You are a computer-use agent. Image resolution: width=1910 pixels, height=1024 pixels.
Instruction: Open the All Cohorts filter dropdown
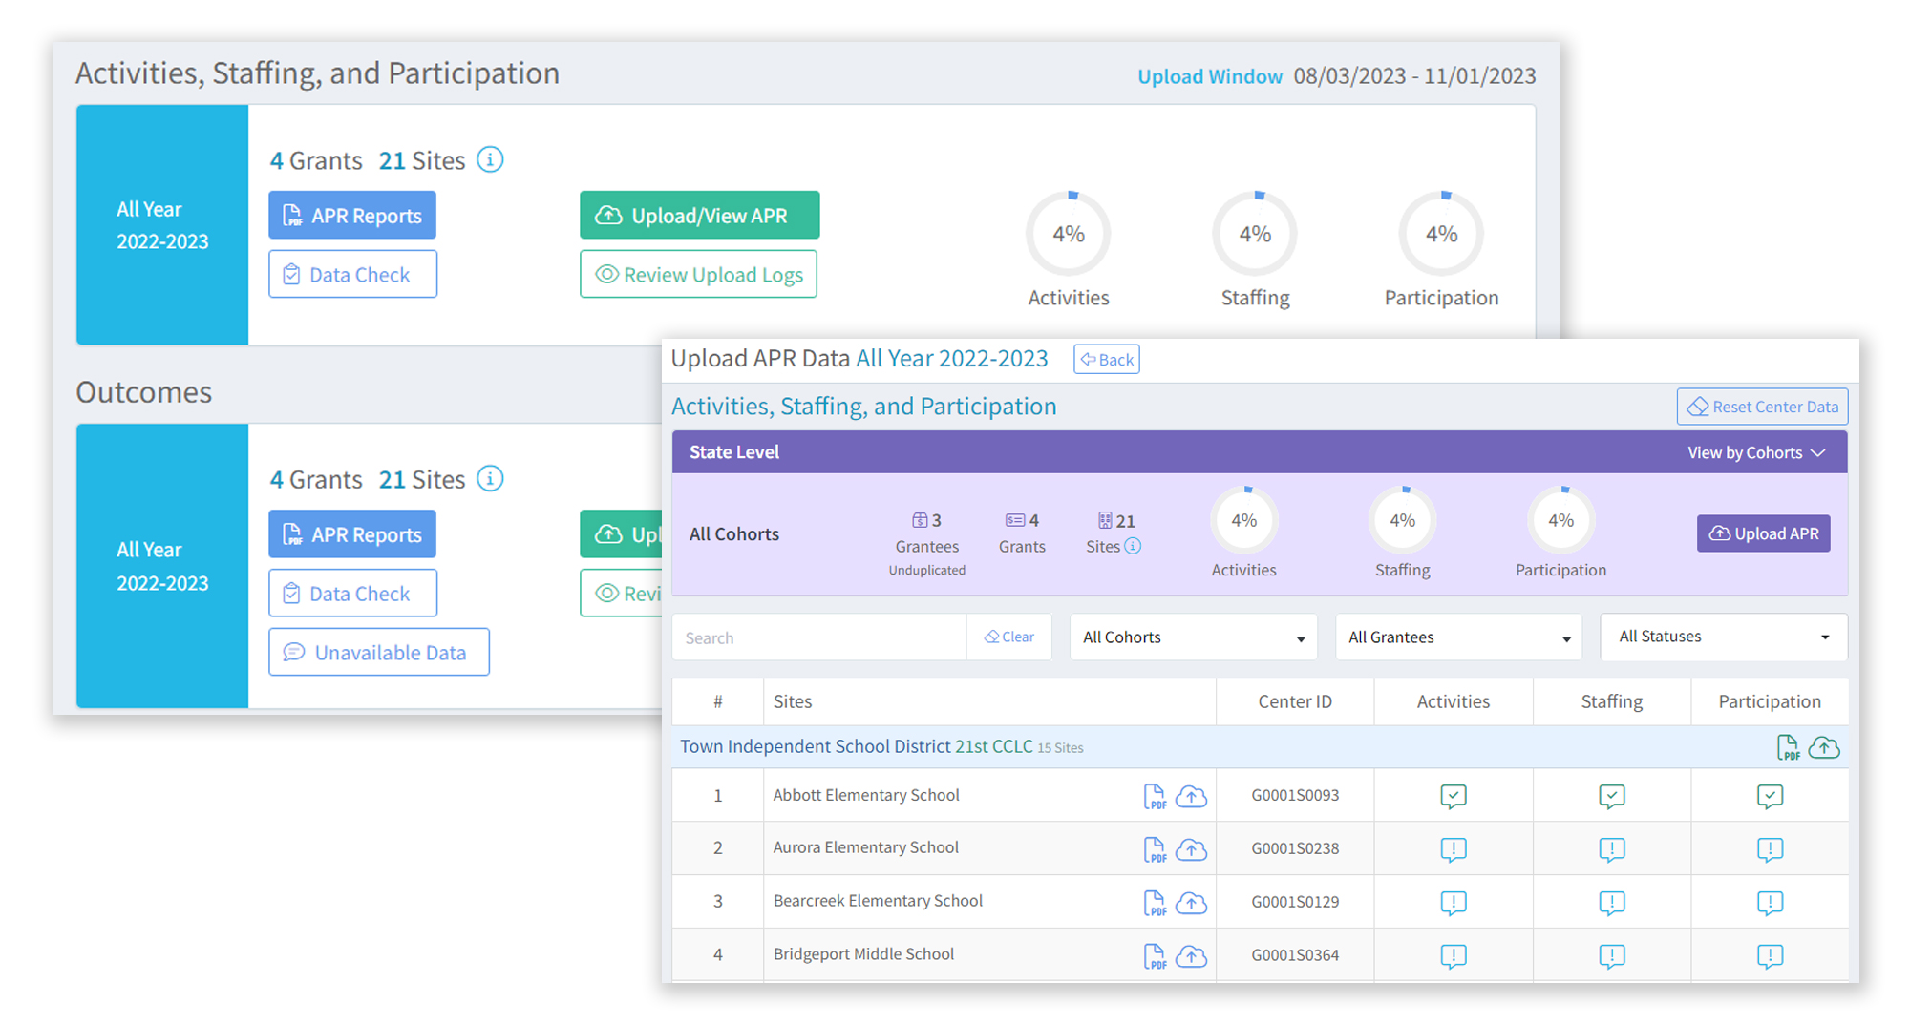tap(1193, 637)
